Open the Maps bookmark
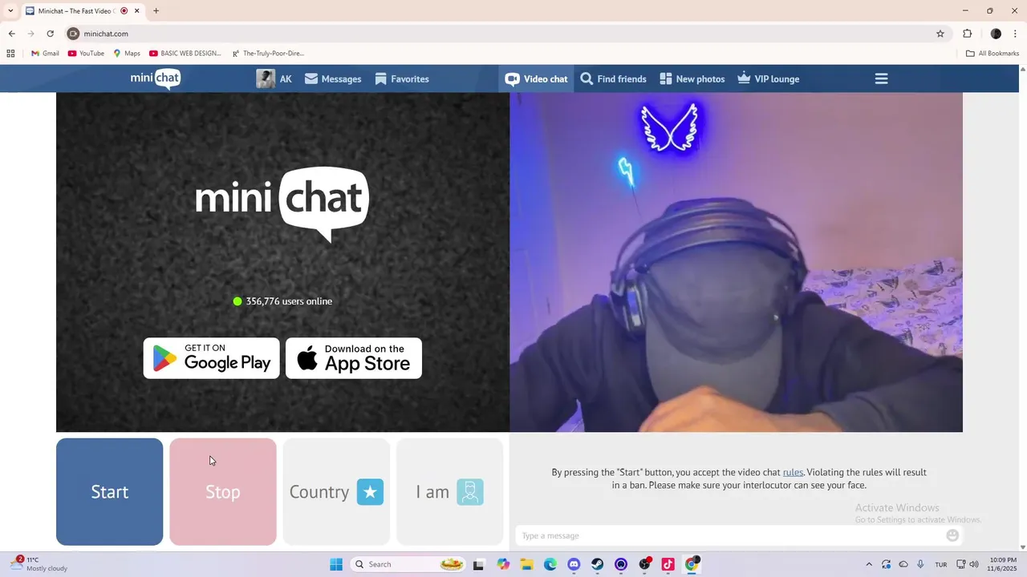 (x=127, y=54)
